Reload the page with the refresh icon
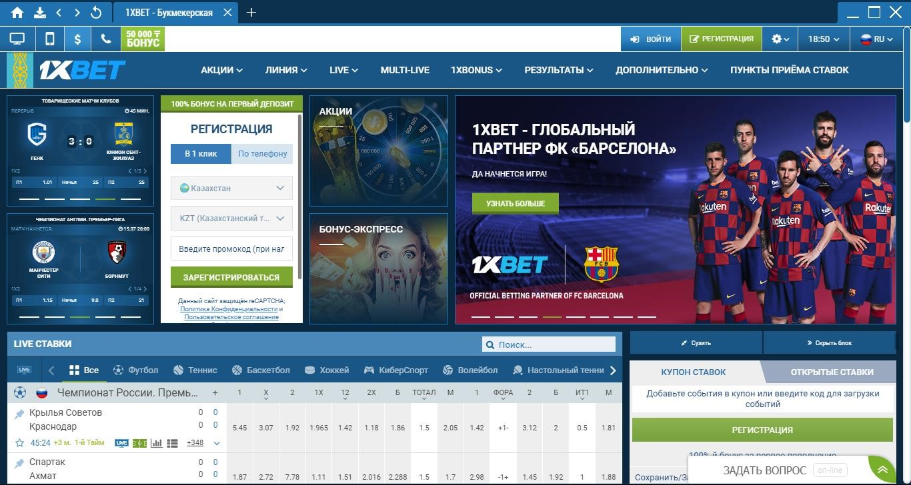The height and width of the screenshot is (485, 911). pyautogui.click(x=96, y=13)
